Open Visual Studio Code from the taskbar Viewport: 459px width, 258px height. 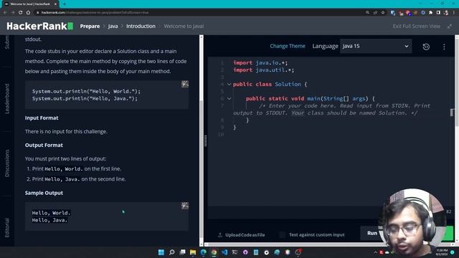click(x=224, y=252)
